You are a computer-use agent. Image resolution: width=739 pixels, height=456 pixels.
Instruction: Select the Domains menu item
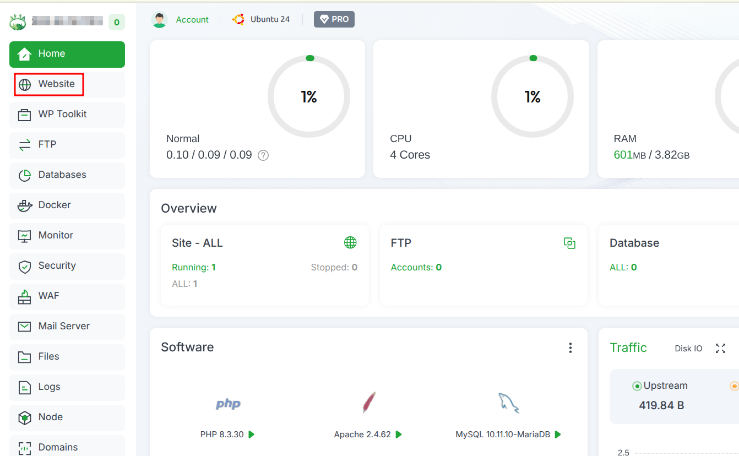(67, 447)
